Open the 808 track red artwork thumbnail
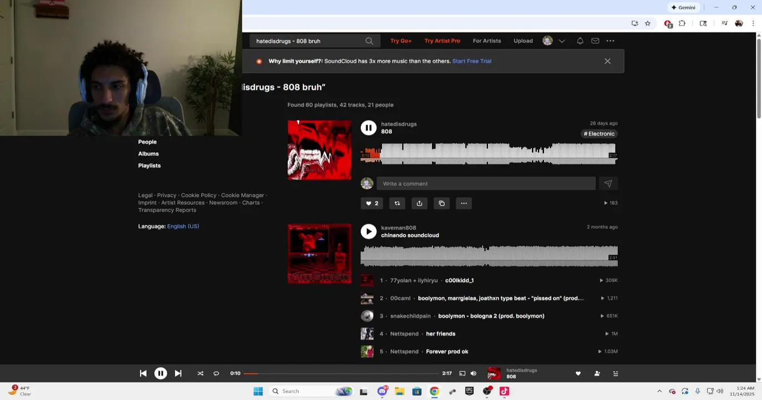Screen dimensions: 762x400 320,150
